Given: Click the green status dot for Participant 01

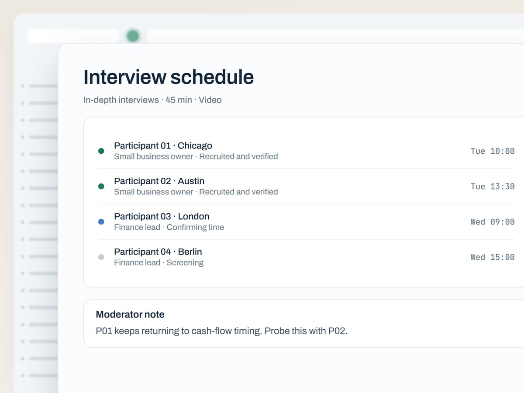Looking at the screenshot, I should click(101, 151).
